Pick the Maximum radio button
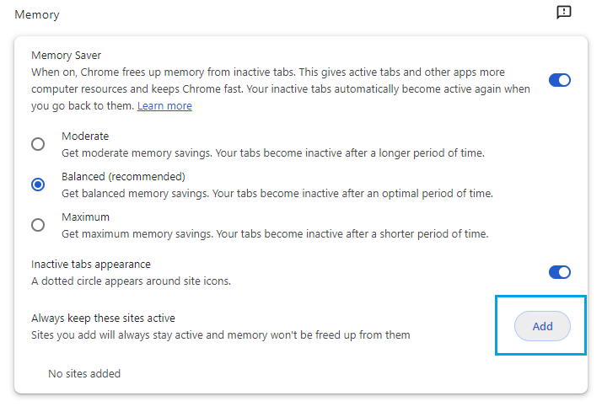Image resolution: width=602 pixels, height=412 pixels. coord(38,225)
